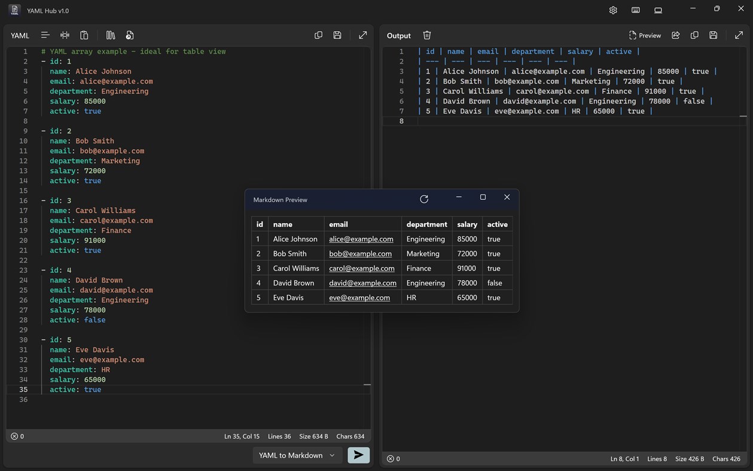Minimize the Markdown Preview window
753x471 pixels.
(459, 197)
